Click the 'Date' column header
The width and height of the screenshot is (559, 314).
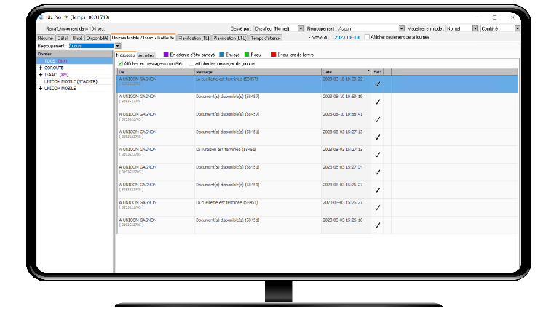tap(346, 72)
